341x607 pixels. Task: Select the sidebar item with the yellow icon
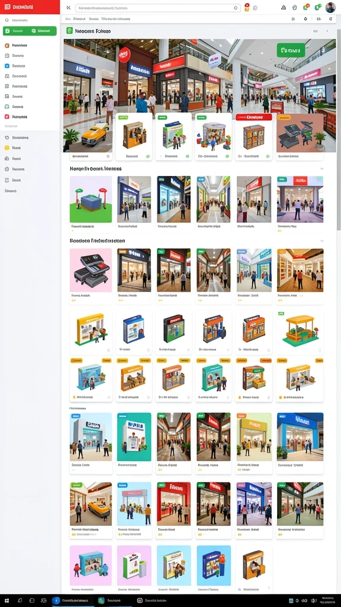14,148
